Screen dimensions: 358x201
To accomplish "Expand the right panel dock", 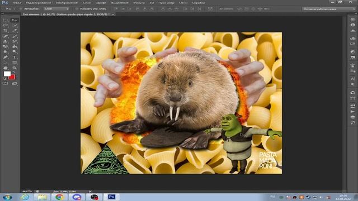I will pos(355,13).
